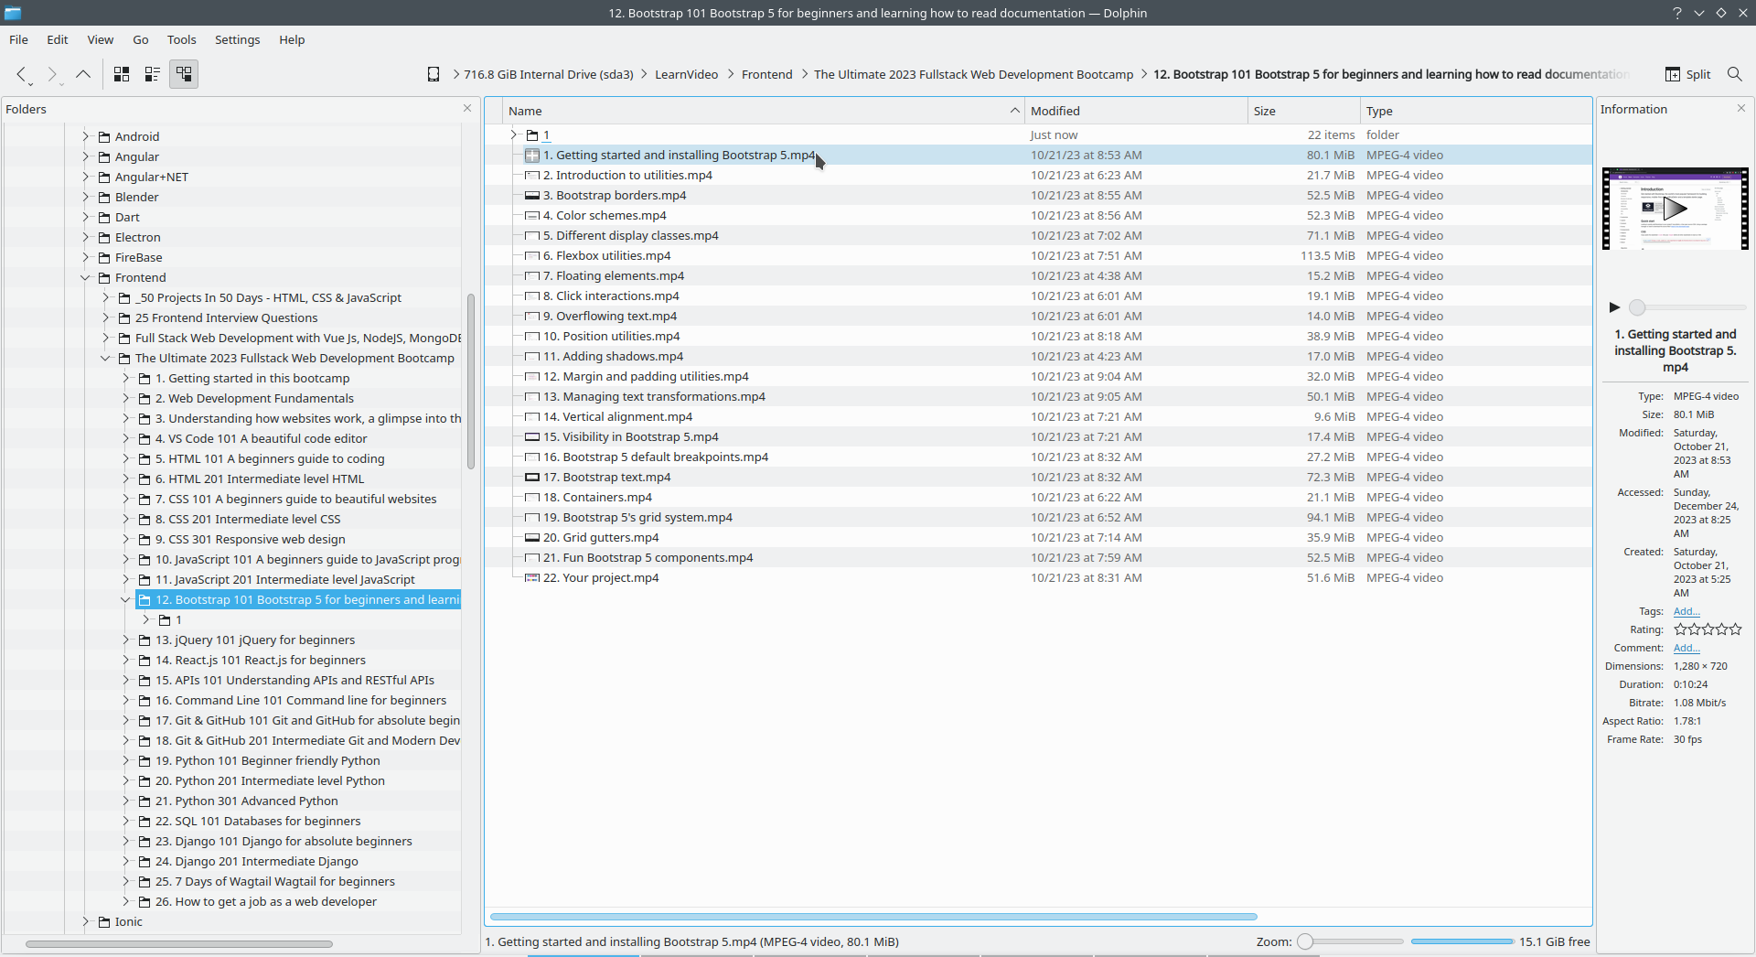Viewport: 1756px width, 957px height.
Task: Click the FireBase folder icon in tree
Action: 104,258
